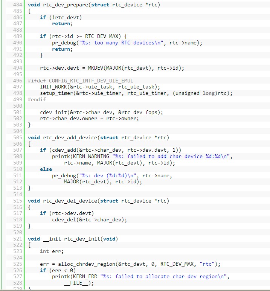
Task: Click line number 521 in gutter
Action: click(18, 239)
